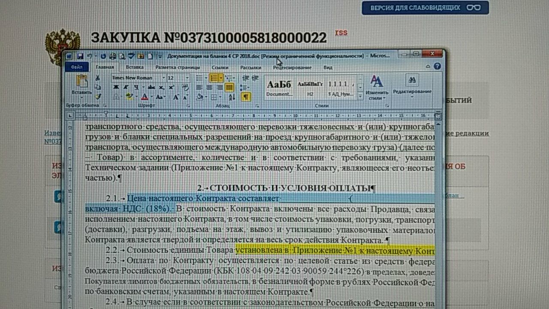Switch to the Вид tab

pyautogui.click(x=328, y=67)
